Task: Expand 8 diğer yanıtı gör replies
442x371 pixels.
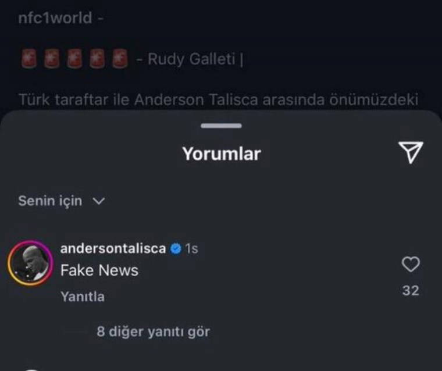Action: pos(154,332)
